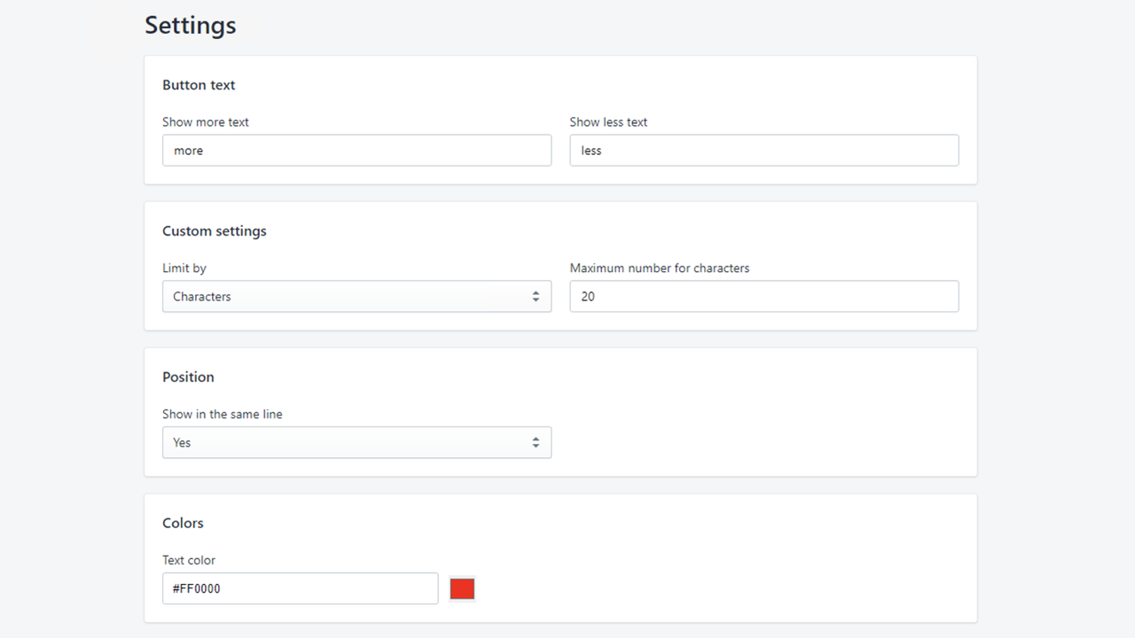Click the Position section title
The width and height of the screenshot is (1135, 638).
188,377
